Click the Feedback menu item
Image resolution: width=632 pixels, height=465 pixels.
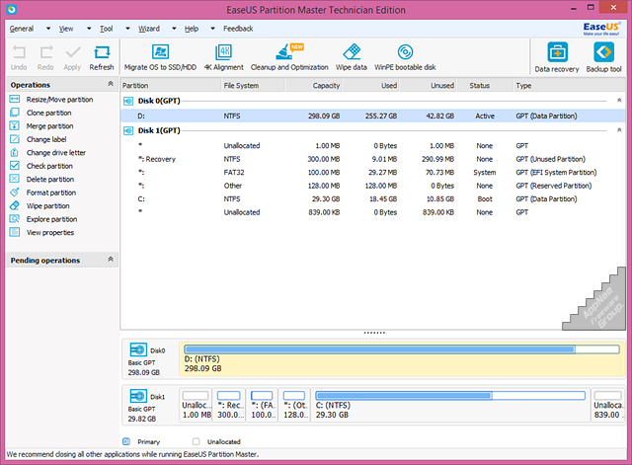[x=238, y=29]
